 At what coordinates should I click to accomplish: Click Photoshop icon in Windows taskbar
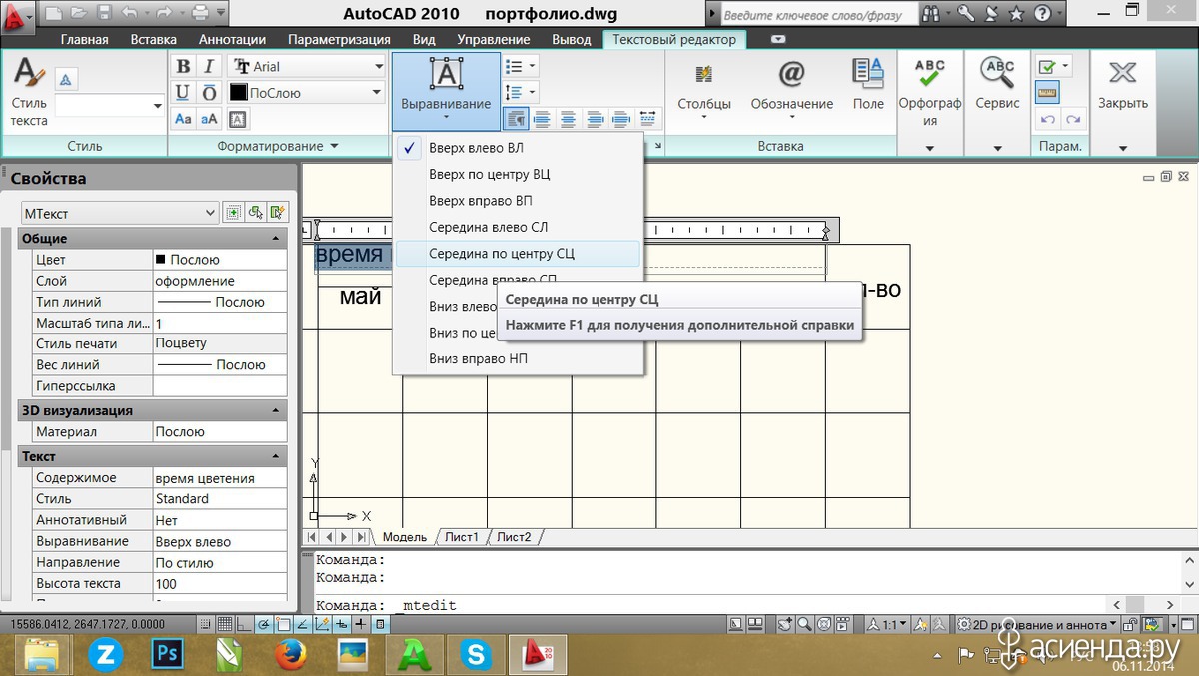(x=166, y=654)
